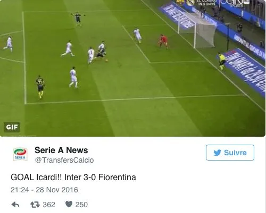The height and width of the screenshot is (213, 266).
Task: Click the Real Madrid crest in banner
Action: [x=190, y=3]
